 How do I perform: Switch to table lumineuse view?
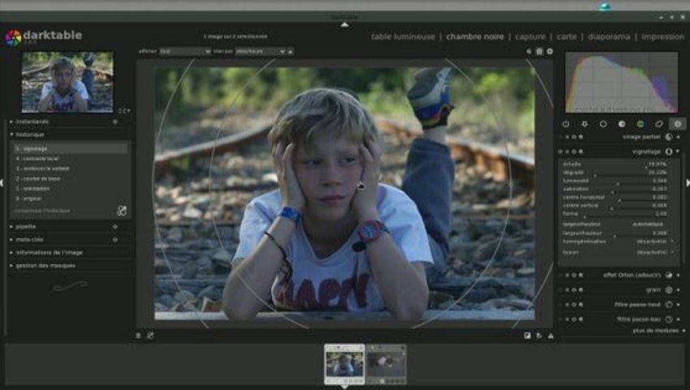click(403, 37)
